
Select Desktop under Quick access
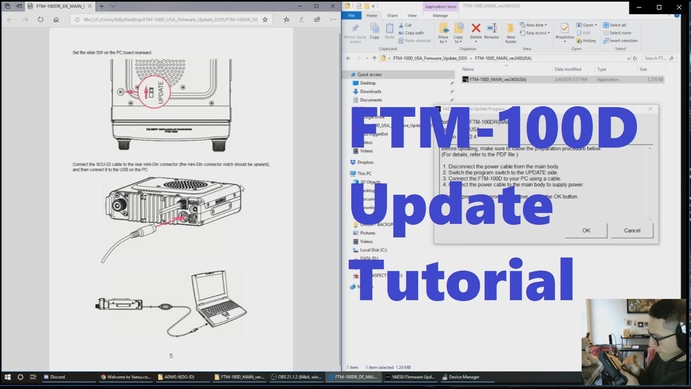(x=368, y=83)
